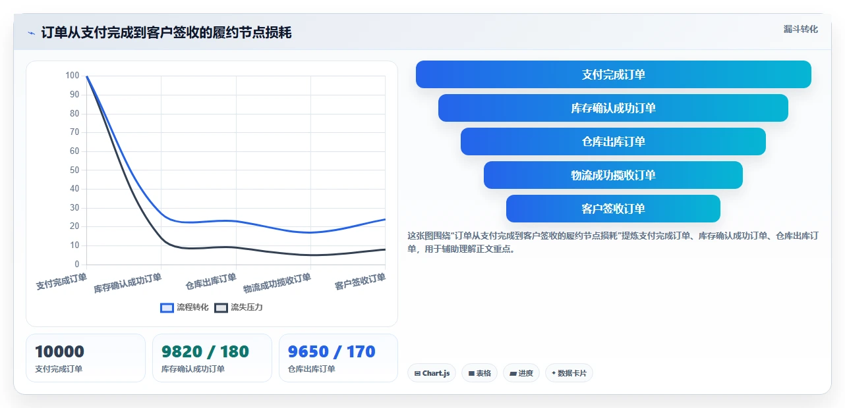845x408 pixels.
Task: Click the 仓库出库订单 x-axis label
Action: point(211,282)
